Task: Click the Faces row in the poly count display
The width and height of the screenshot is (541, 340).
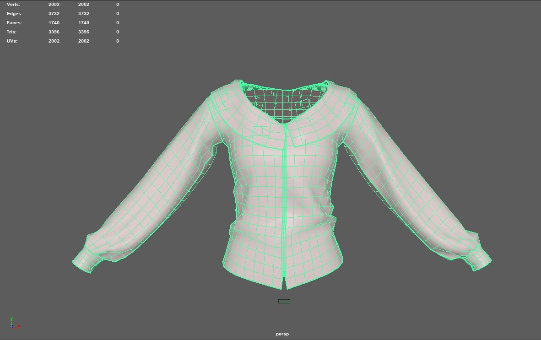Action: pyautogui.click(x=14, y=22)
